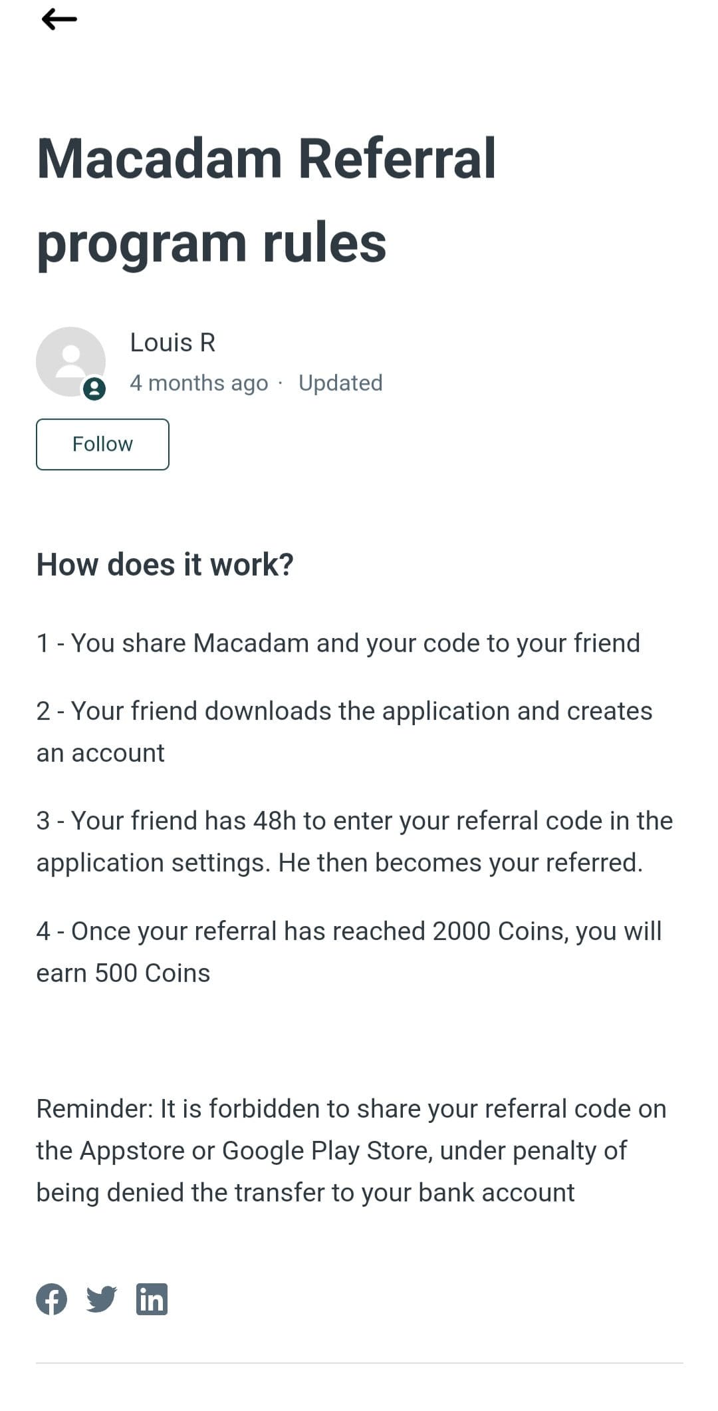Share the article on LinkedIn
The height and width of the screenshot is (1411, 718).
152,1299
